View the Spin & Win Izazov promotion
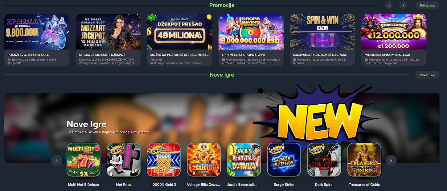447x191 pixels. pos(322,31)
